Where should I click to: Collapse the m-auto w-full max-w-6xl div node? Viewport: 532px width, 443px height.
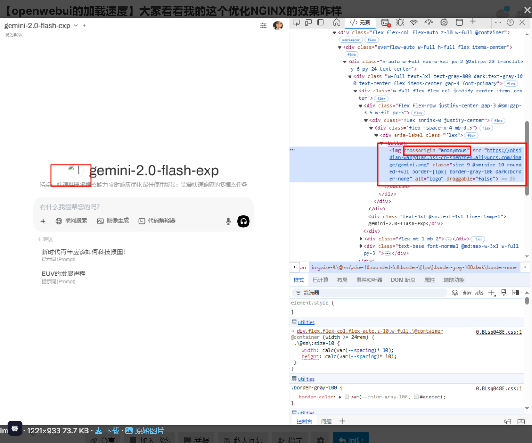(345, 62)
